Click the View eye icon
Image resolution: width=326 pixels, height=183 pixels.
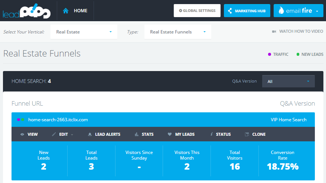[22, 135]
